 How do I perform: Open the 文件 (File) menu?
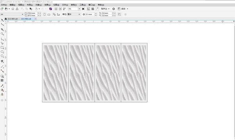(x=4, y=5)
